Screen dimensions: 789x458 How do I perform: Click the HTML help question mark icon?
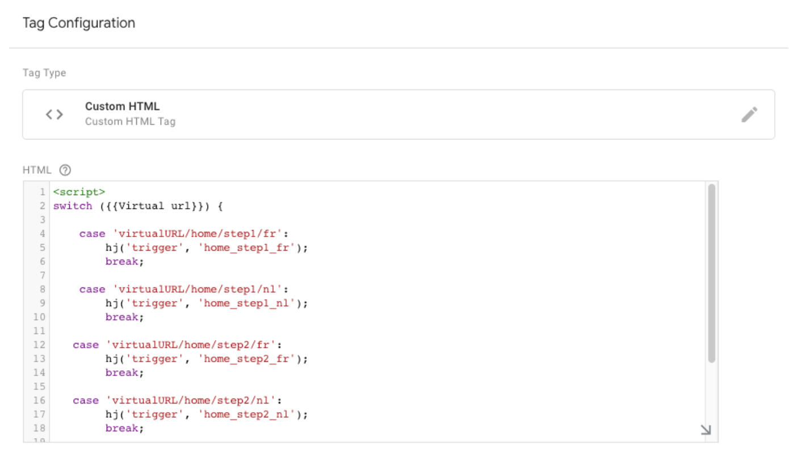66,170
